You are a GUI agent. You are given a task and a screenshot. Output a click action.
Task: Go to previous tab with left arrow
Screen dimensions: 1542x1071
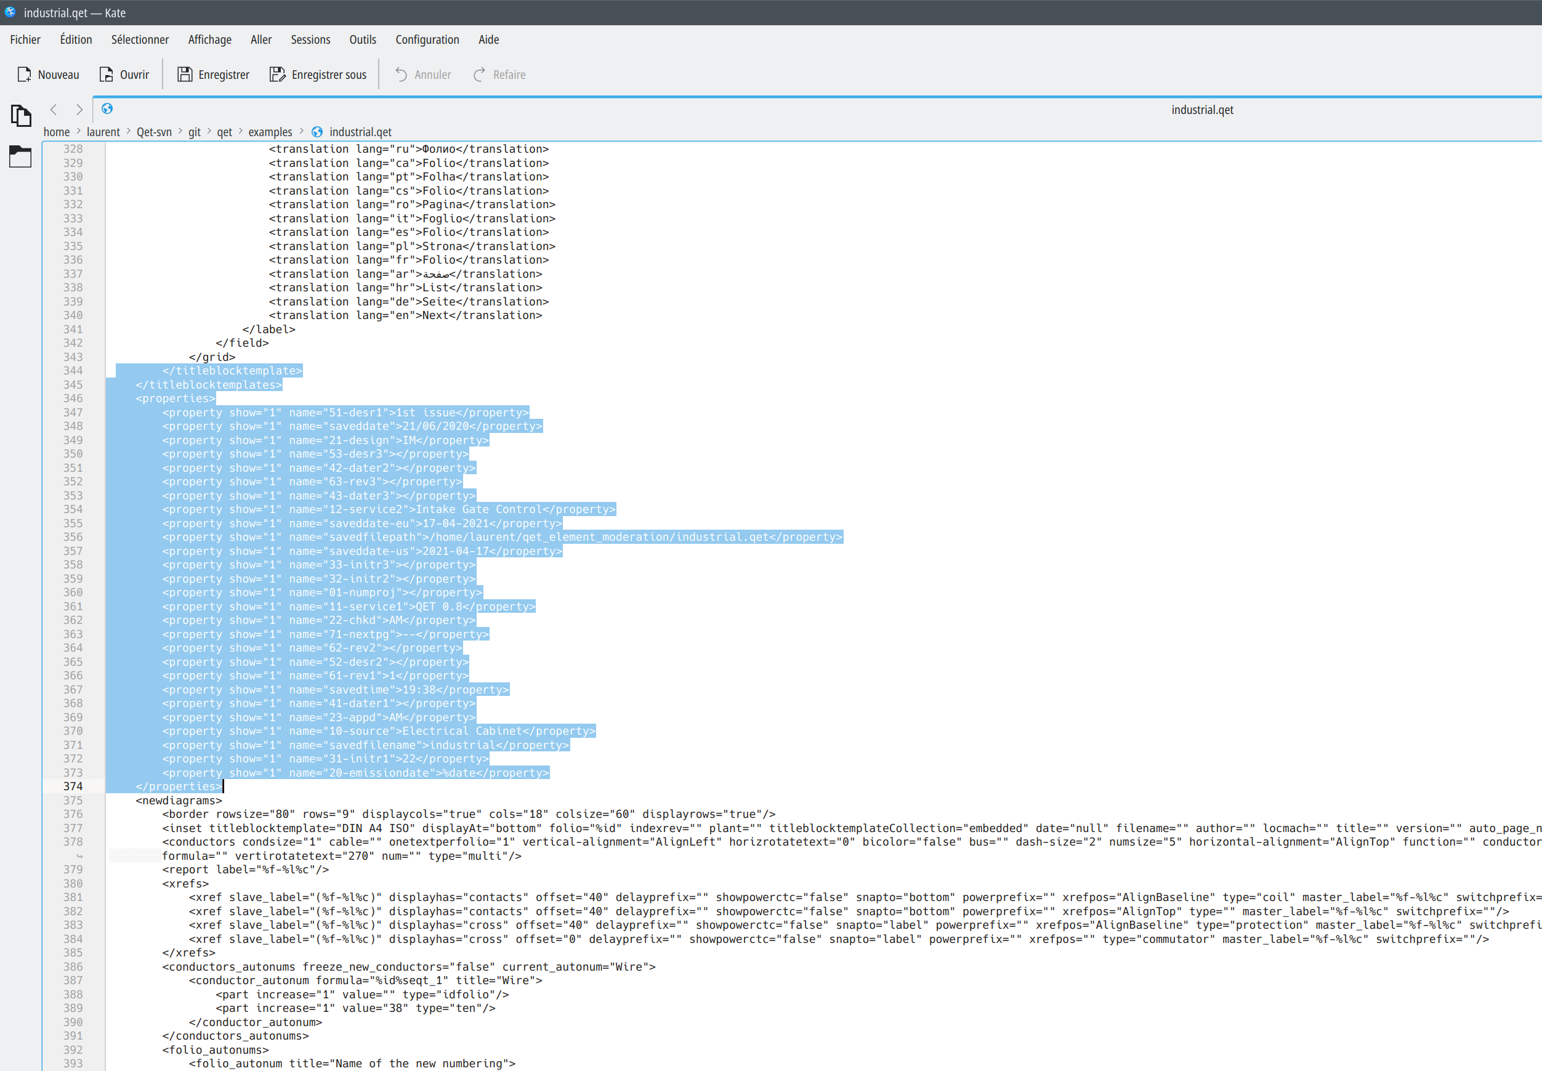click(54, 110)
